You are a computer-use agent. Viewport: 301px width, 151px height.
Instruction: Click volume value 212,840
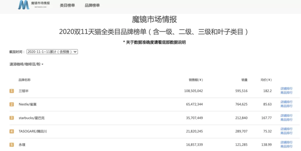tap(241, 118)
